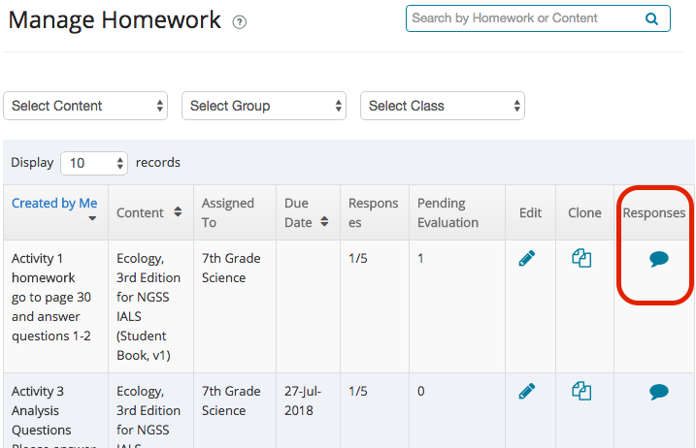Click the Pending Evaluation column header
Viewport: 696px width, 448px height.
(447, 212)
